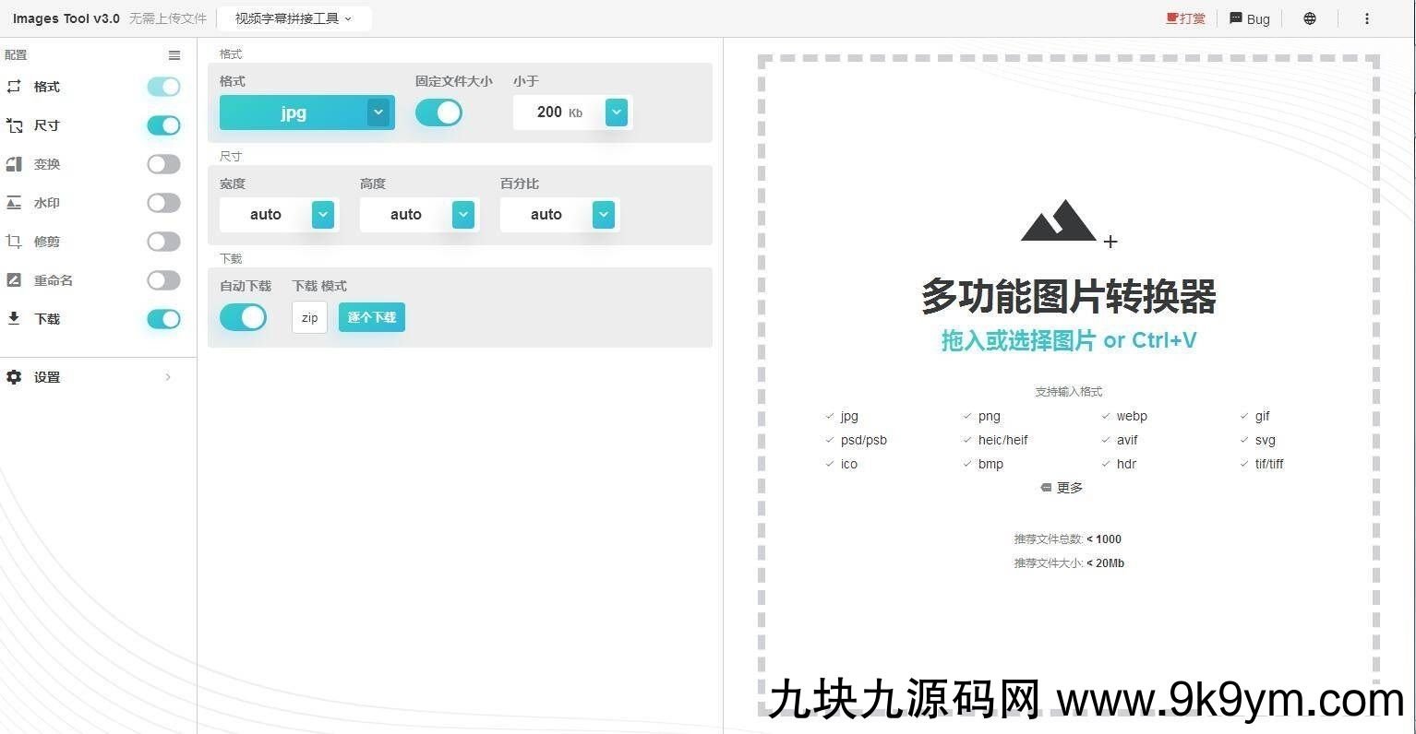Open the jpg format dropdown
This screenshot has width=1416, height=734.
(x=378, y=112)
